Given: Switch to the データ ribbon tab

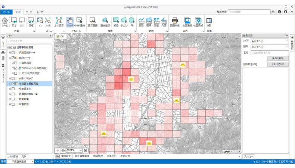Looking at the screenshot, I should pos(29,12).
